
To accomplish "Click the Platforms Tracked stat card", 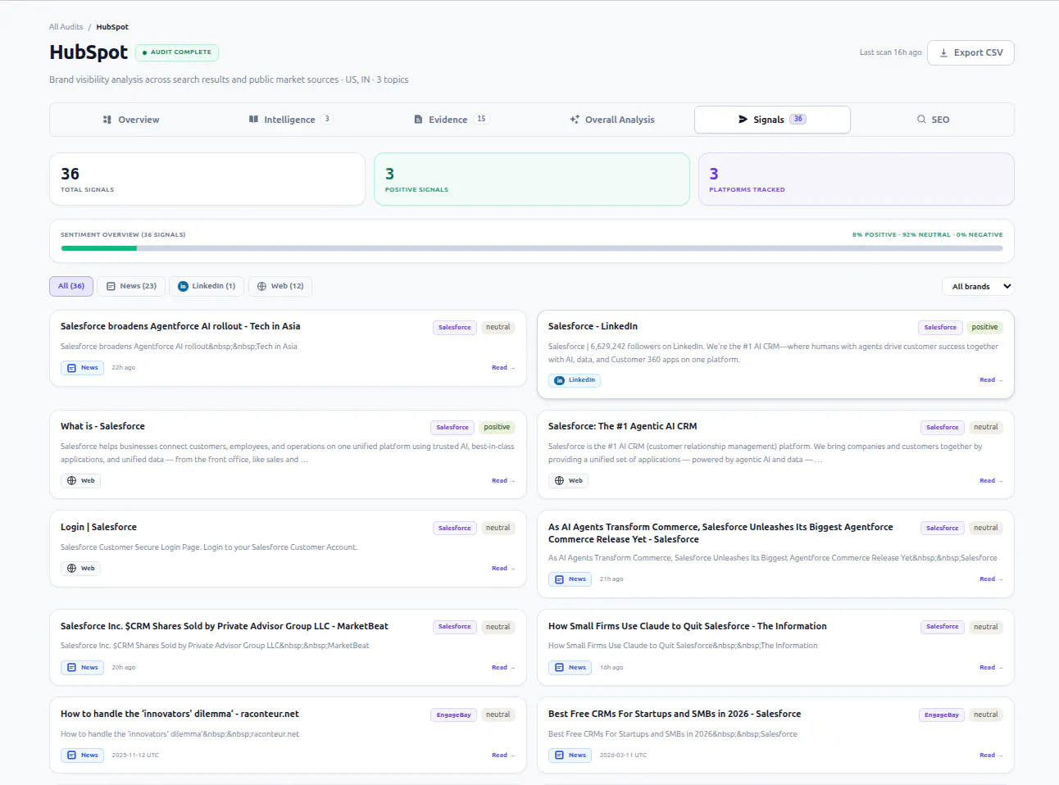I will coord(857,179).
